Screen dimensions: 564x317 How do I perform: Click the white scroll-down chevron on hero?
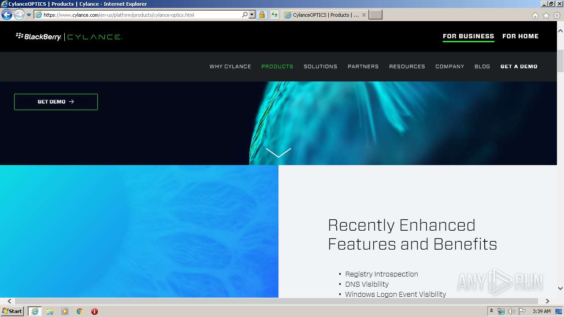pos(278,152)
